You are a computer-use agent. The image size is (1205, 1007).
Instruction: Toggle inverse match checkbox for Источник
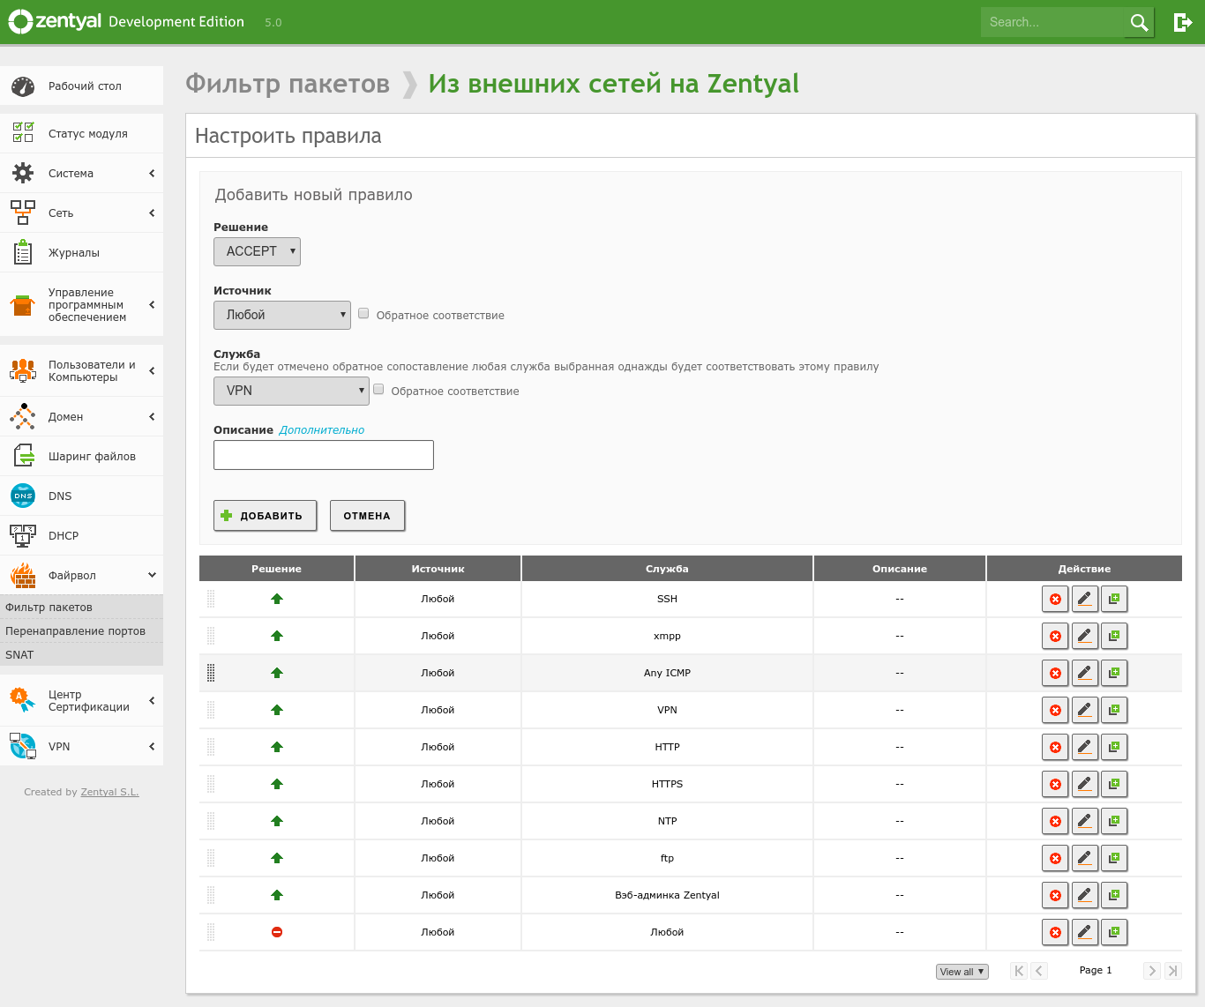(x=363, y=313)
